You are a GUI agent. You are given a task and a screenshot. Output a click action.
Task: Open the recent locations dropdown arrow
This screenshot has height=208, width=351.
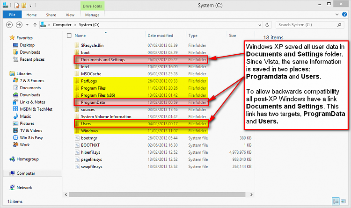[x=27, y=25]
